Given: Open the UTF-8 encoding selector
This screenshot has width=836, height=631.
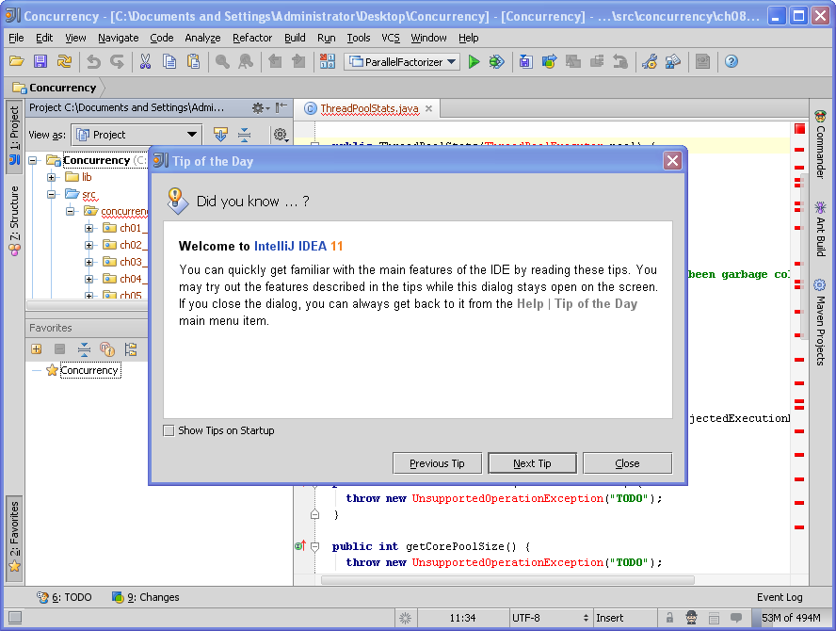Looking at the screenshot, I should click(550, 618).
